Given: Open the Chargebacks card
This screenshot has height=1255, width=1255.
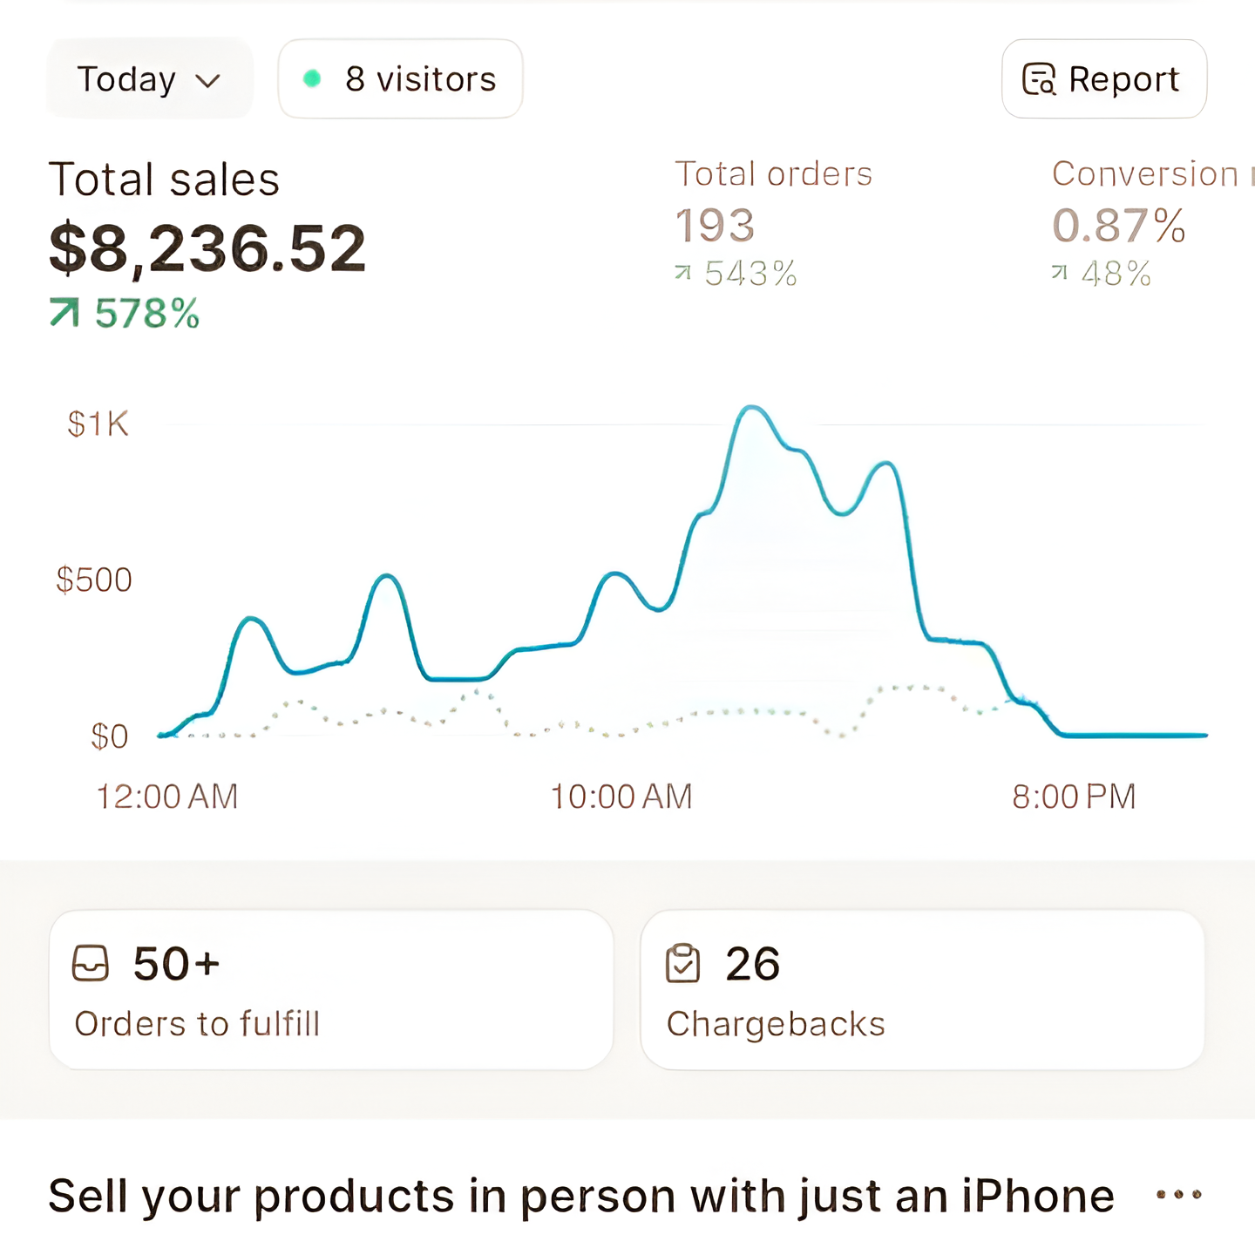Looking at the screenshot, I should (x=922, y=990).
